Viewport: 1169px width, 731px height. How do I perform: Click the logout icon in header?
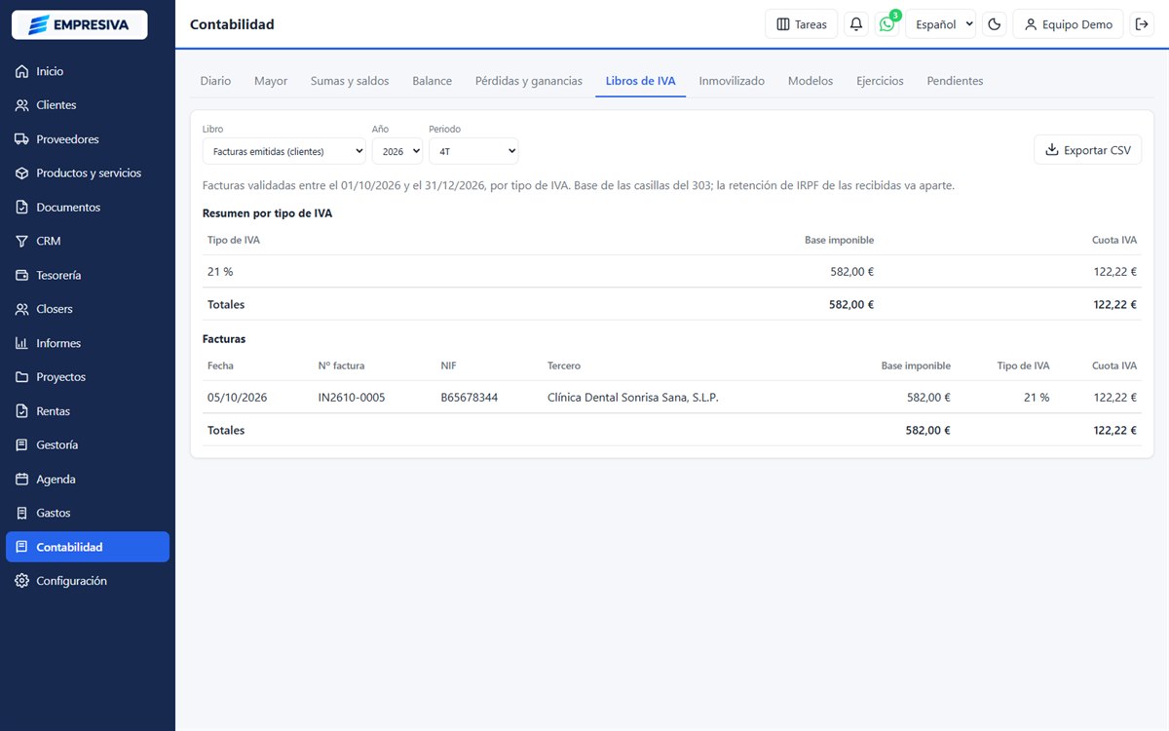coord(1143,24)
